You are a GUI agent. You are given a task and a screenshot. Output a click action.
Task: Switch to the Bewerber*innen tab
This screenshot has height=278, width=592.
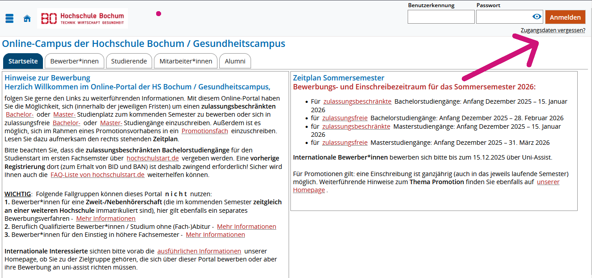(x=74, y=61)
